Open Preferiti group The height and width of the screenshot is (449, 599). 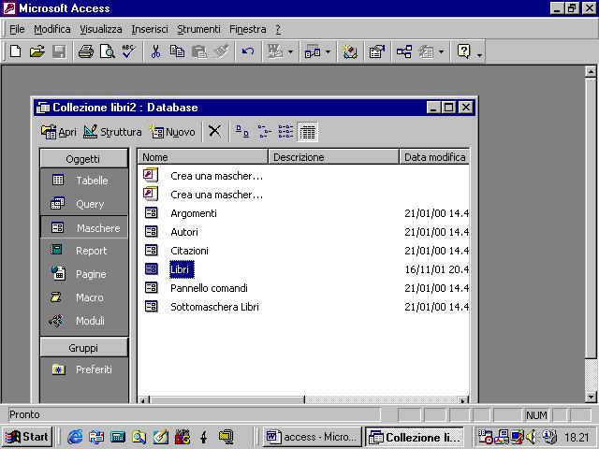point(83,369)
